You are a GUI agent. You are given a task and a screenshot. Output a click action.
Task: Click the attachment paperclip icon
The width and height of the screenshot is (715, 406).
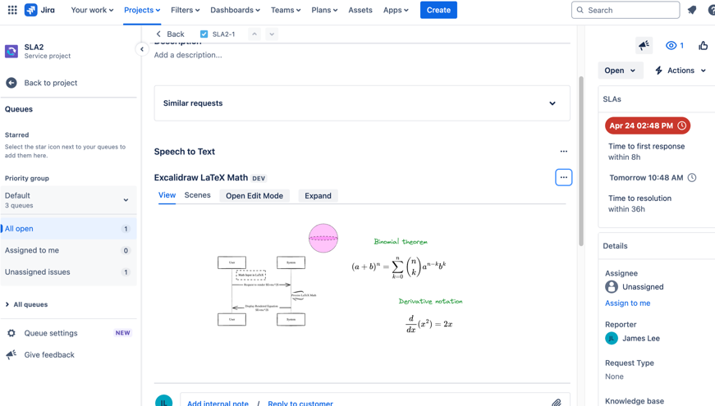[557, 403]
